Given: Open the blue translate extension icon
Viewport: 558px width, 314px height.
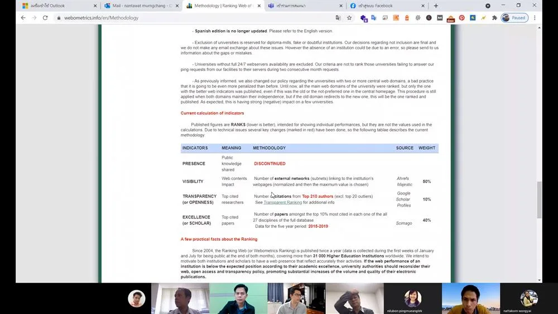Looking at the screenshot, I should [x=374, y=18].
